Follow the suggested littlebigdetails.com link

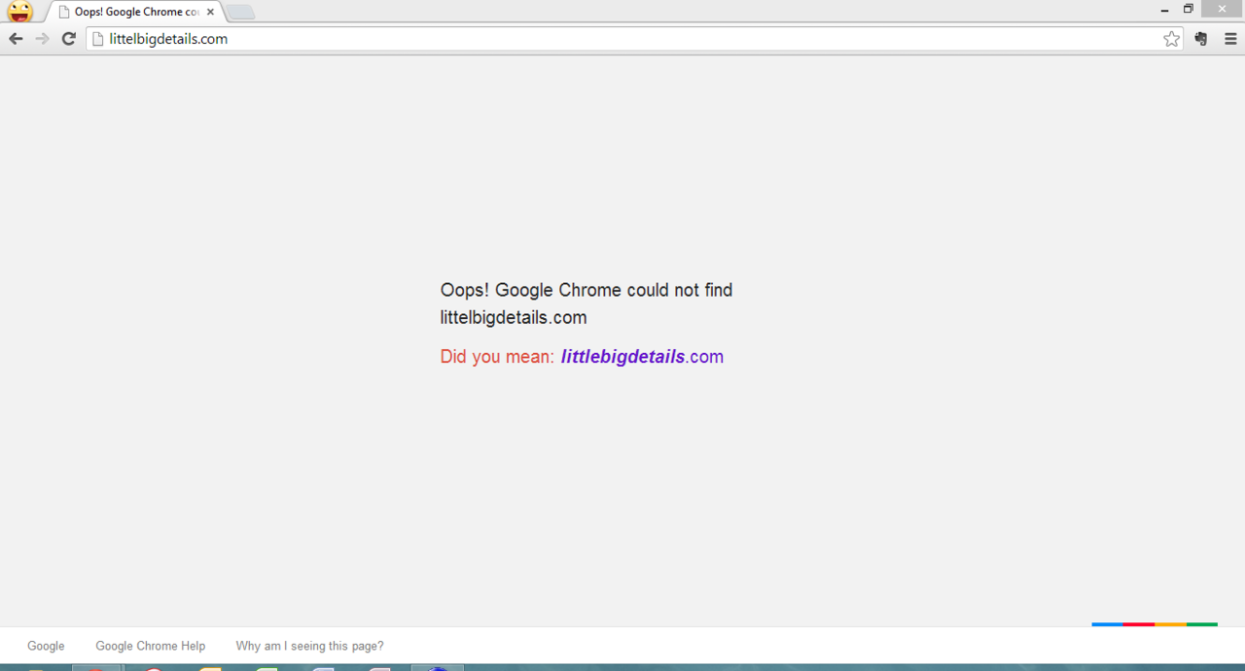tap(642, 357)
